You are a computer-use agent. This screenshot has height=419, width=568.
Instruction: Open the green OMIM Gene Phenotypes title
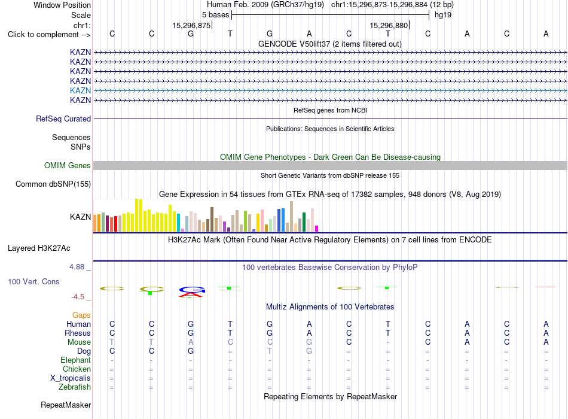330,157
